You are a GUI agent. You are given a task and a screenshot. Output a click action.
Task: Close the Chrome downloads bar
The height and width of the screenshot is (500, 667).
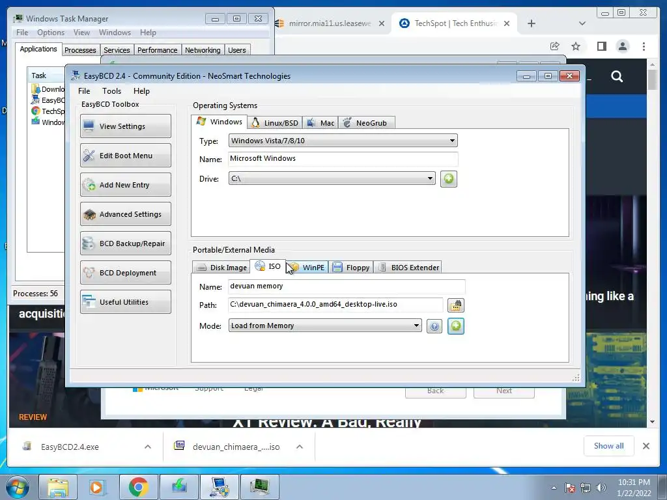point(646,446)
